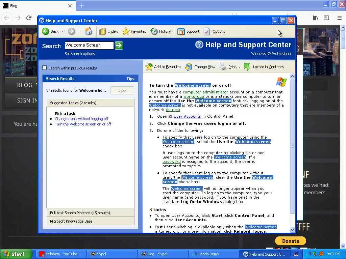Click Add to Favorites icon

point(149,67)
